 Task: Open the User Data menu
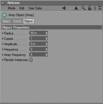pos(35,8)
